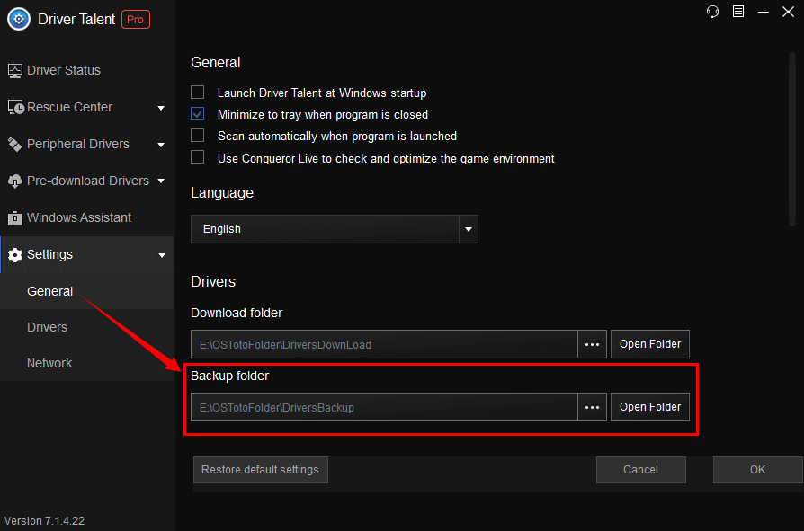Confirm settings with OK
The width and height of the screenshot is (804, 531).
(758, 470)
